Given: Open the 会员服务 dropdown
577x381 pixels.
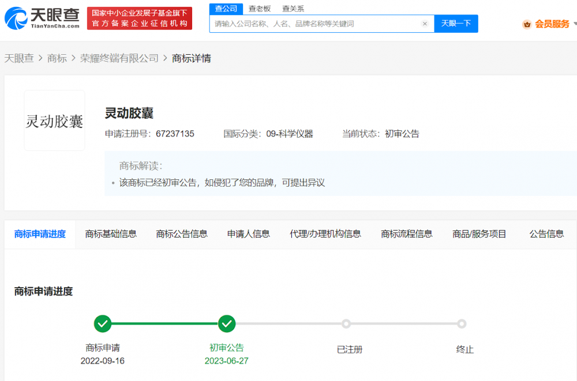Looking at the screenshot, I should [552, 24].
